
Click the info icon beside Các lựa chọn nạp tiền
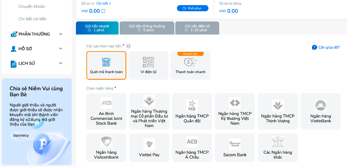point(128,46)
